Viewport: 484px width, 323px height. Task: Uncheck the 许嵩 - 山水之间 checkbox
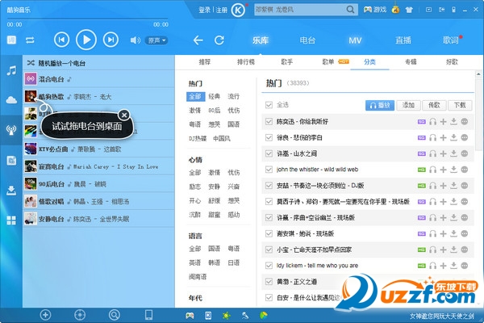click(x=269, y=153)
